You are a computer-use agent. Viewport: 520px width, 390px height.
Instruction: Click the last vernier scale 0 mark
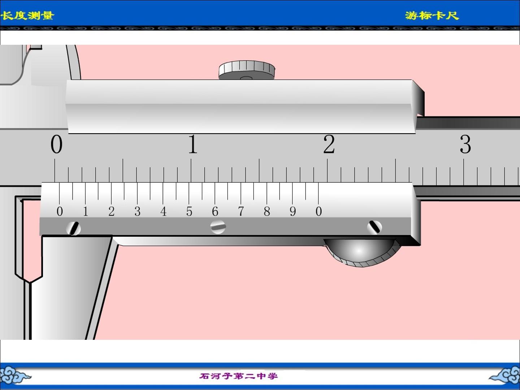click(x=318, y=211)
